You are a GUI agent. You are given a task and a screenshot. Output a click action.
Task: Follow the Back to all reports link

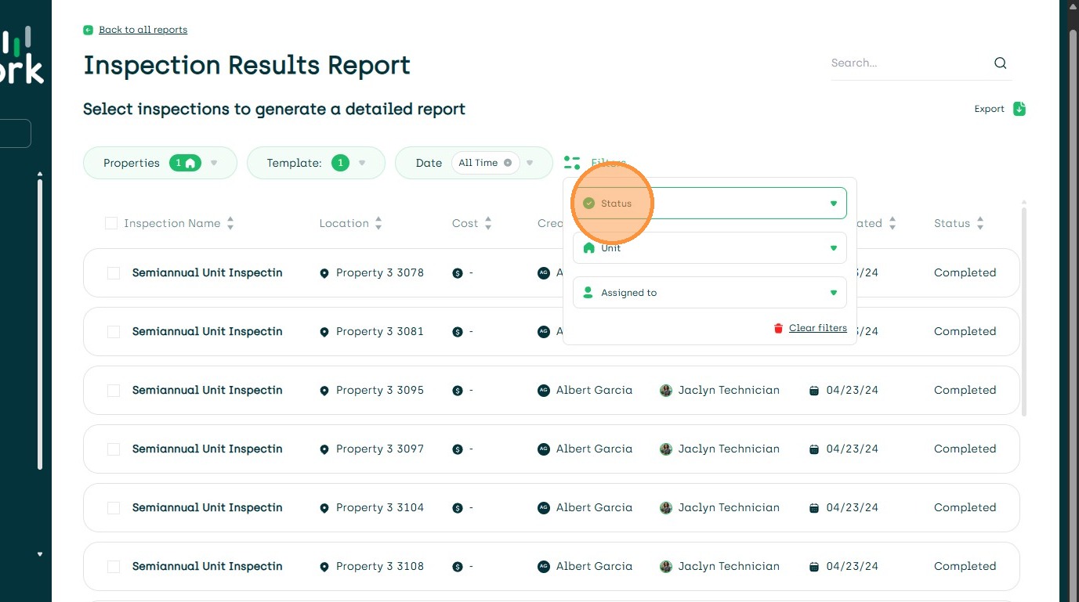coord(143,30)
